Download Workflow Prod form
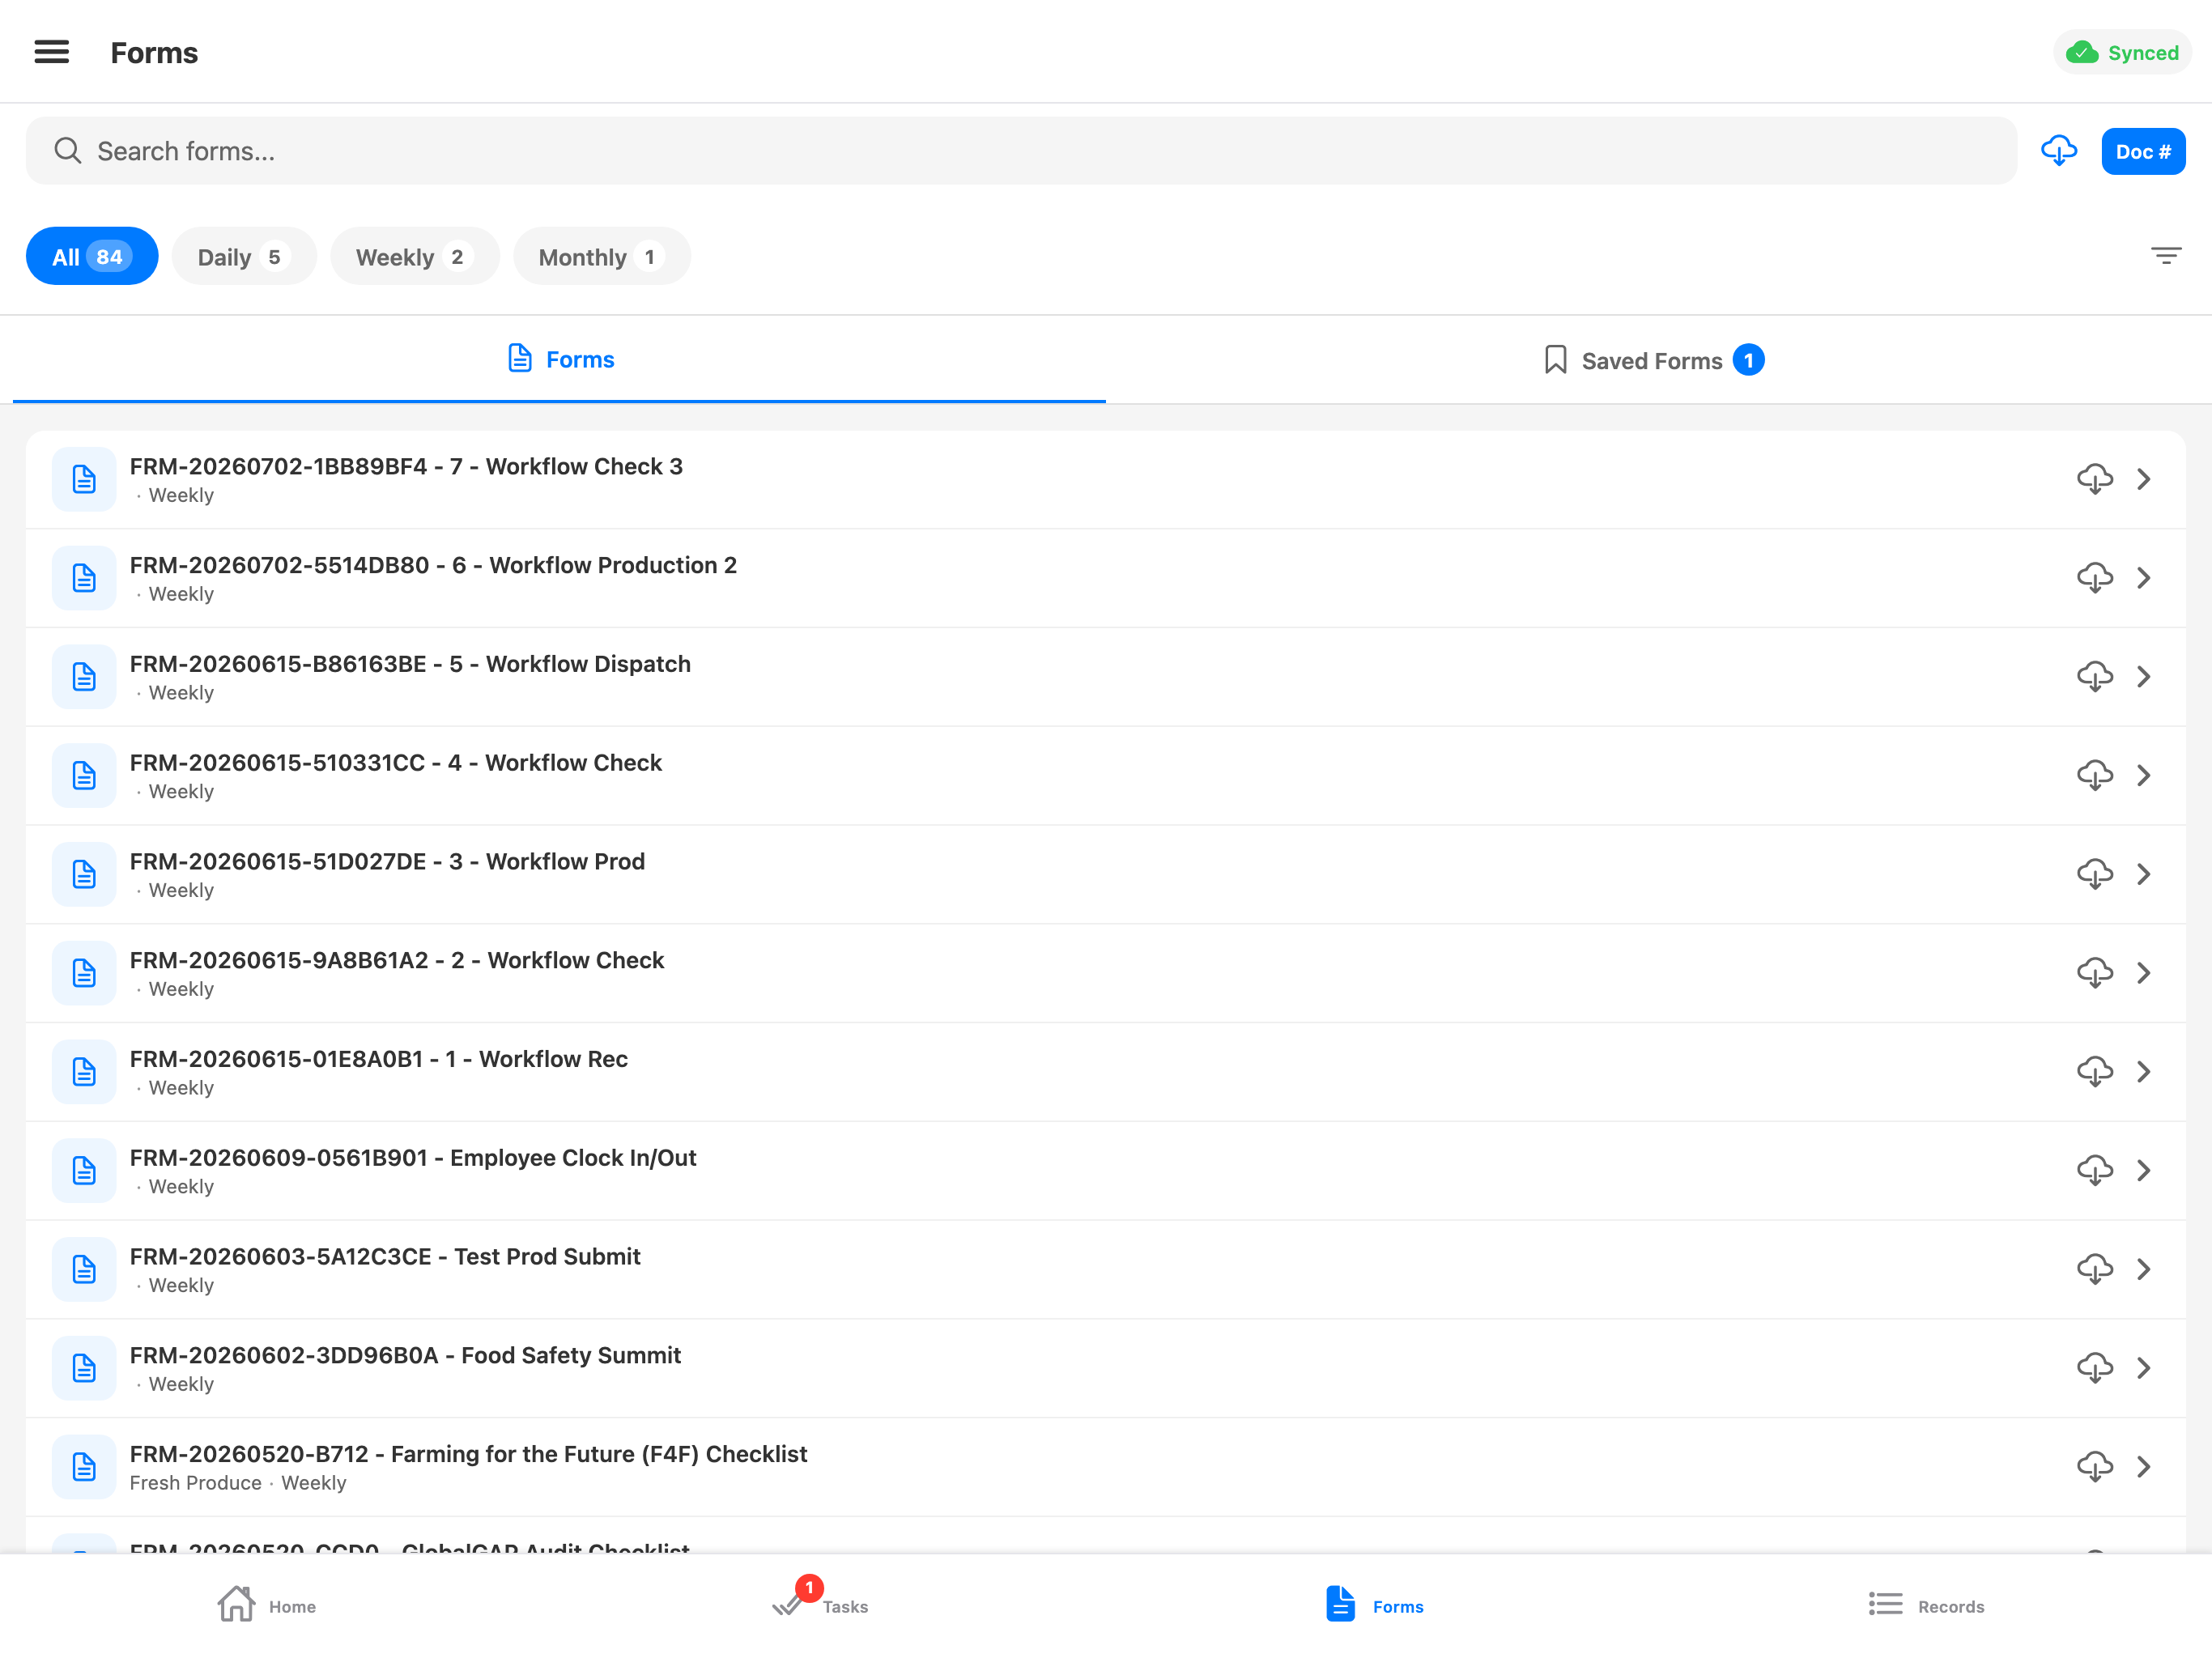This screenshot has height=1658, width=2212. (x=2095, y=874)
